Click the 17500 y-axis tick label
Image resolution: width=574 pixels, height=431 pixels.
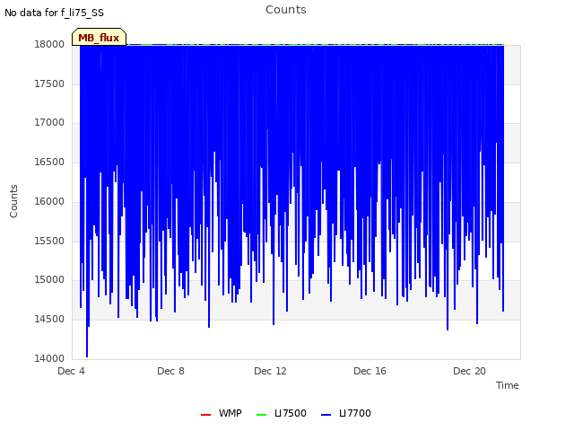coord(49,84)
